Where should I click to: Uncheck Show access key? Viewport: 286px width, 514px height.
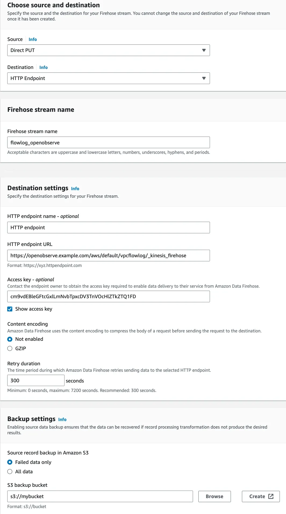click(10, 309)
